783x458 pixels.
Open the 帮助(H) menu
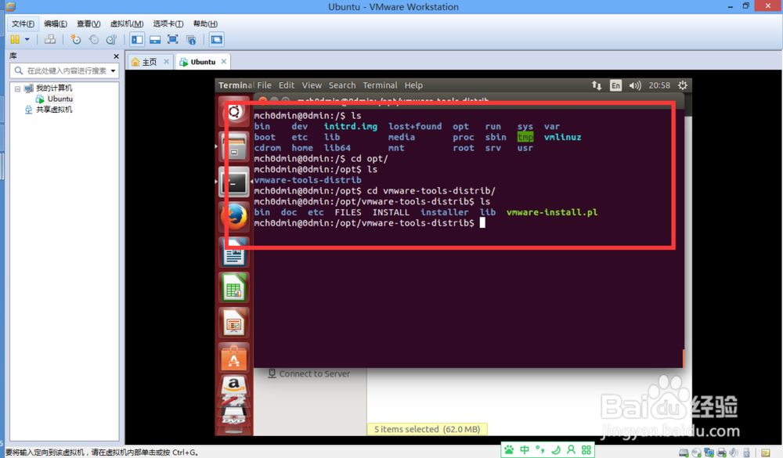(205, 23)
